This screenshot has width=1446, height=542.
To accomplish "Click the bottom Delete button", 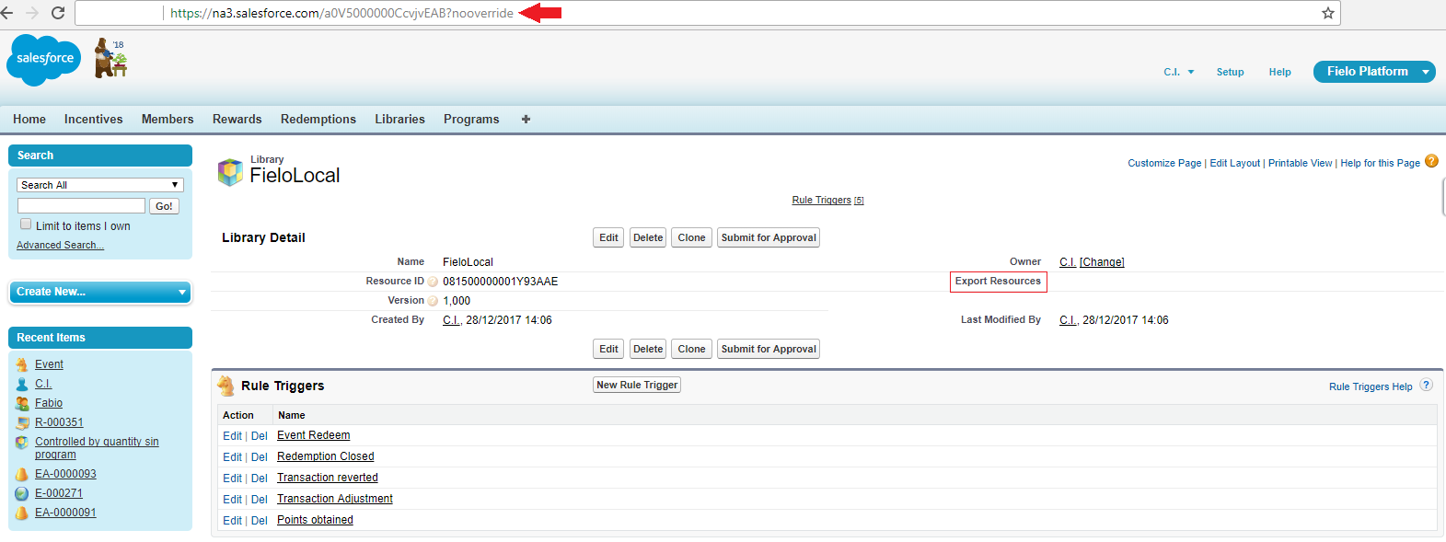I will (x=648, y=349).
